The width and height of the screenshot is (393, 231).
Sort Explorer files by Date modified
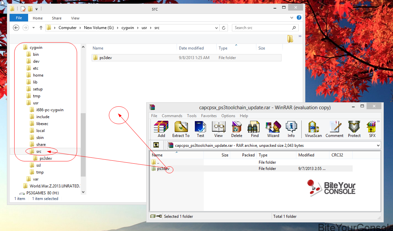196,48
